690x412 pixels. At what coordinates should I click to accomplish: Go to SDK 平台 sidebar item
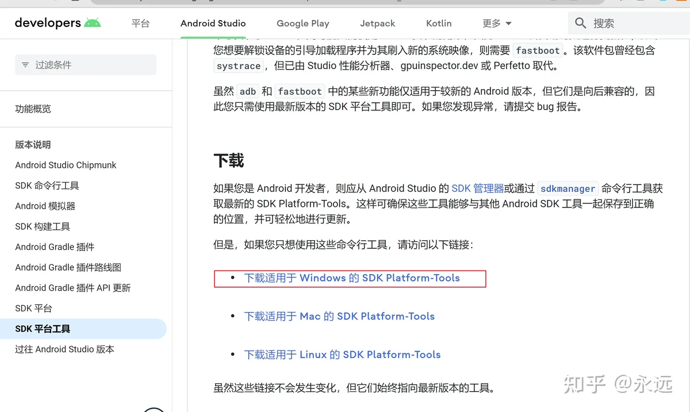click(x=33, y=309)
